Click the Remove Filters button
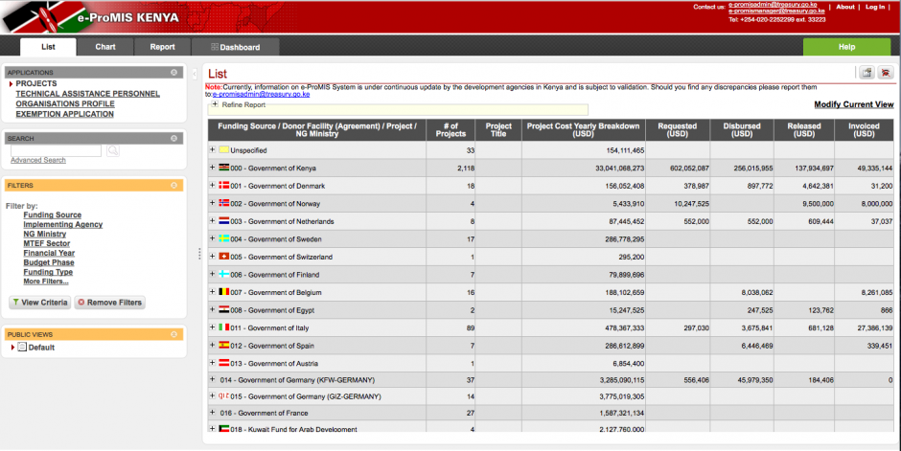 click(x=110, y=303)
